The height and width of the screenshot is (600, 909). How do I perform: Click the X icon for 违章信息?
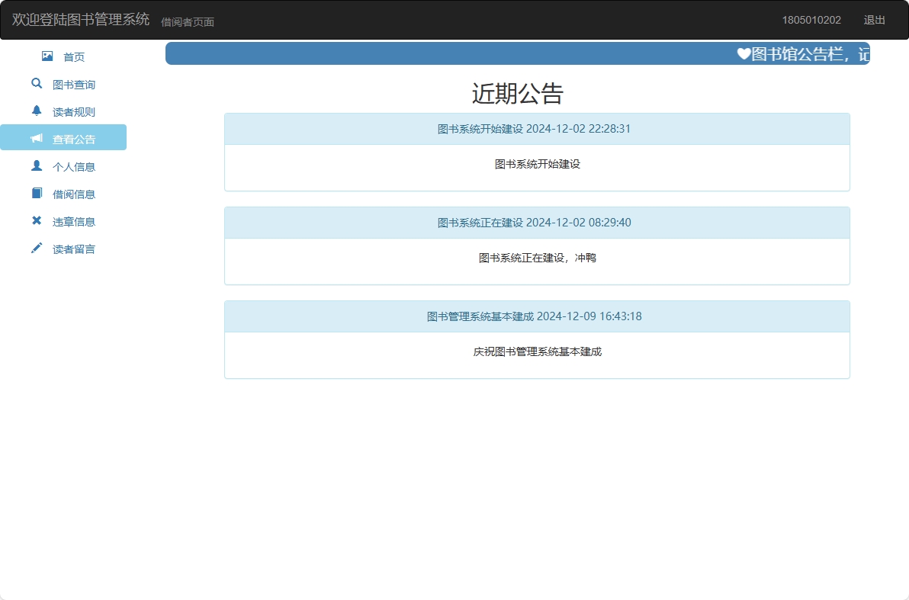tap(37, 221)
